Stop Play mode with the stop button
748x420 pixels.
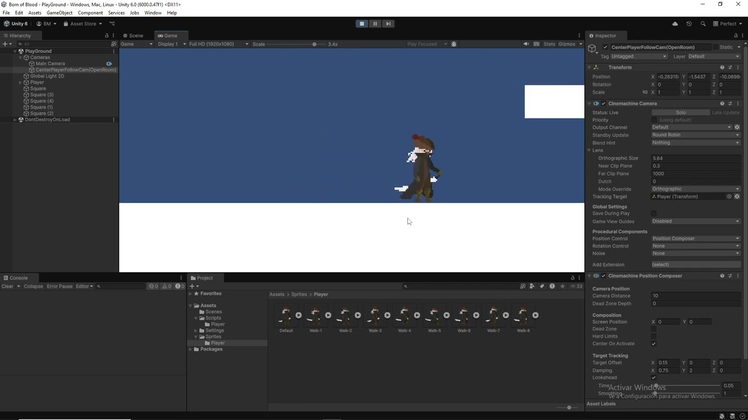[361, 23]
